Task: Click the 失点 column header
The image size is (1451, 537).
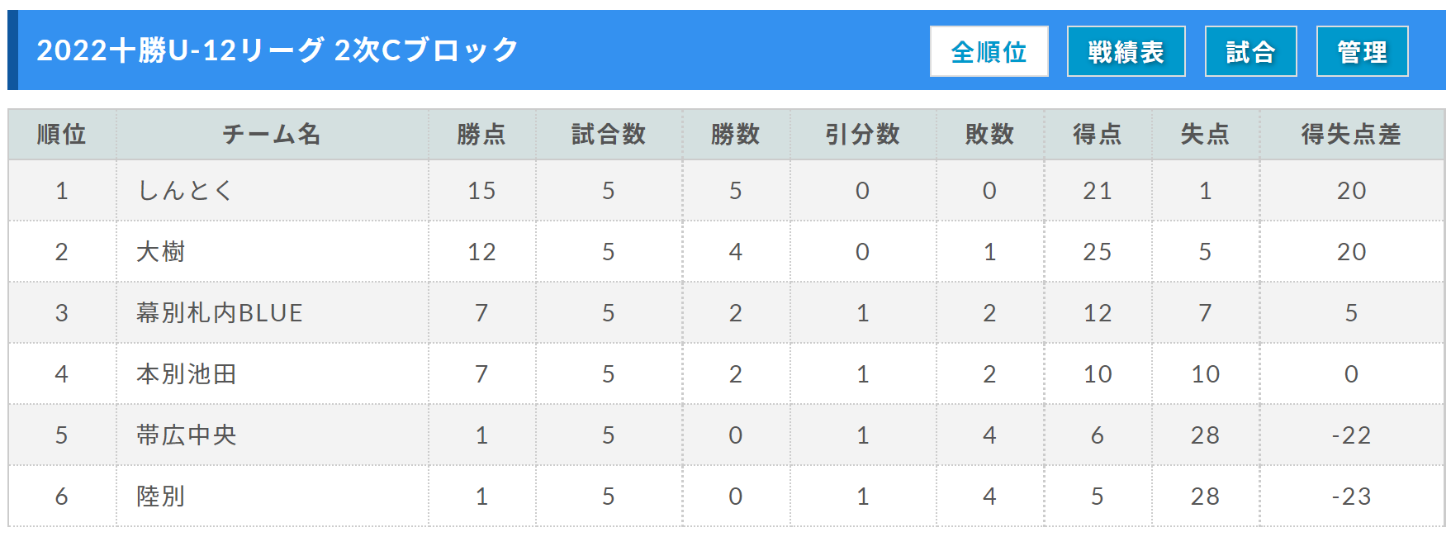Action: click(x=1205, y=134)
